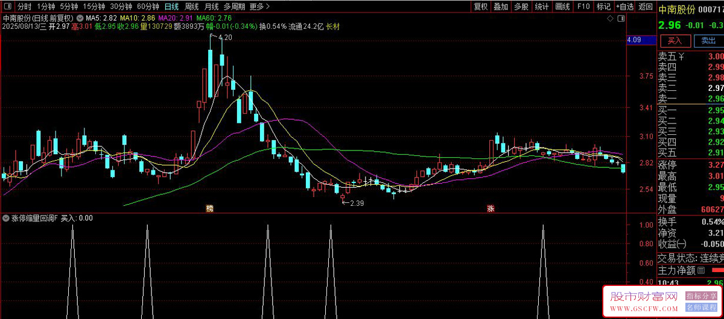Click the diamond icon on chart corner
Viewport: 724px width, 319px height.
point(611,19)
